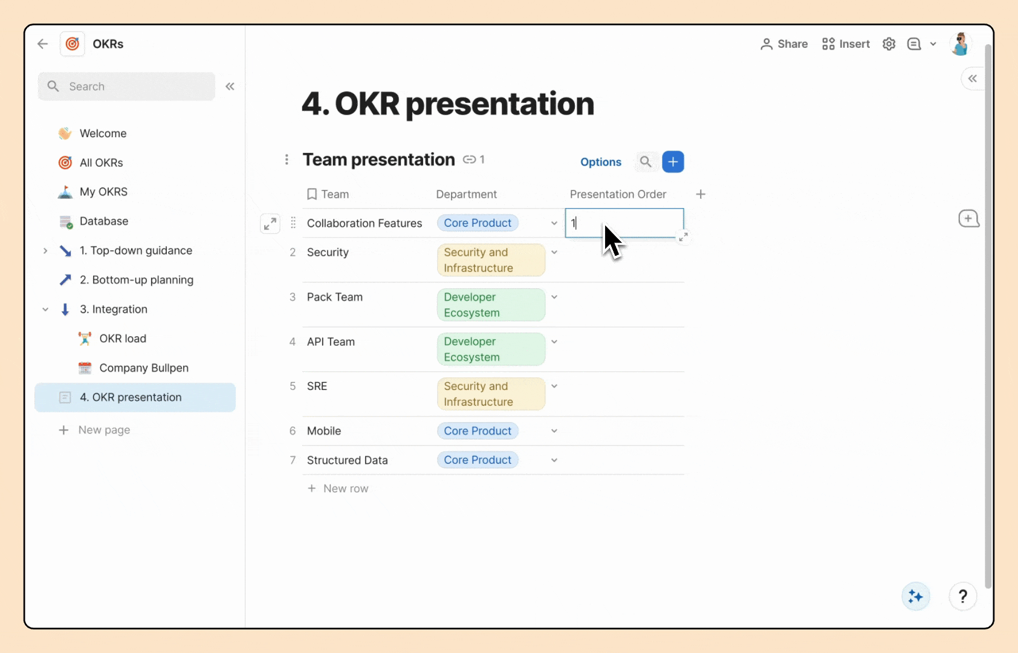Expand the Presentation Order cell editor
1018x653 pixels.
683,237
